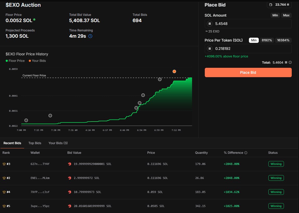This screenshot has width=299, height=213.
Task: Click the info icon beside the Total amount
Action: click(290, 62)
